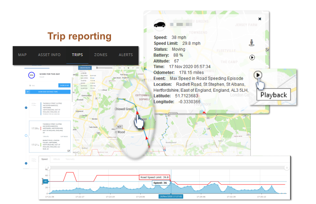Click the 16/Nov/2020 17:27:02 time marker

[171, 196]
